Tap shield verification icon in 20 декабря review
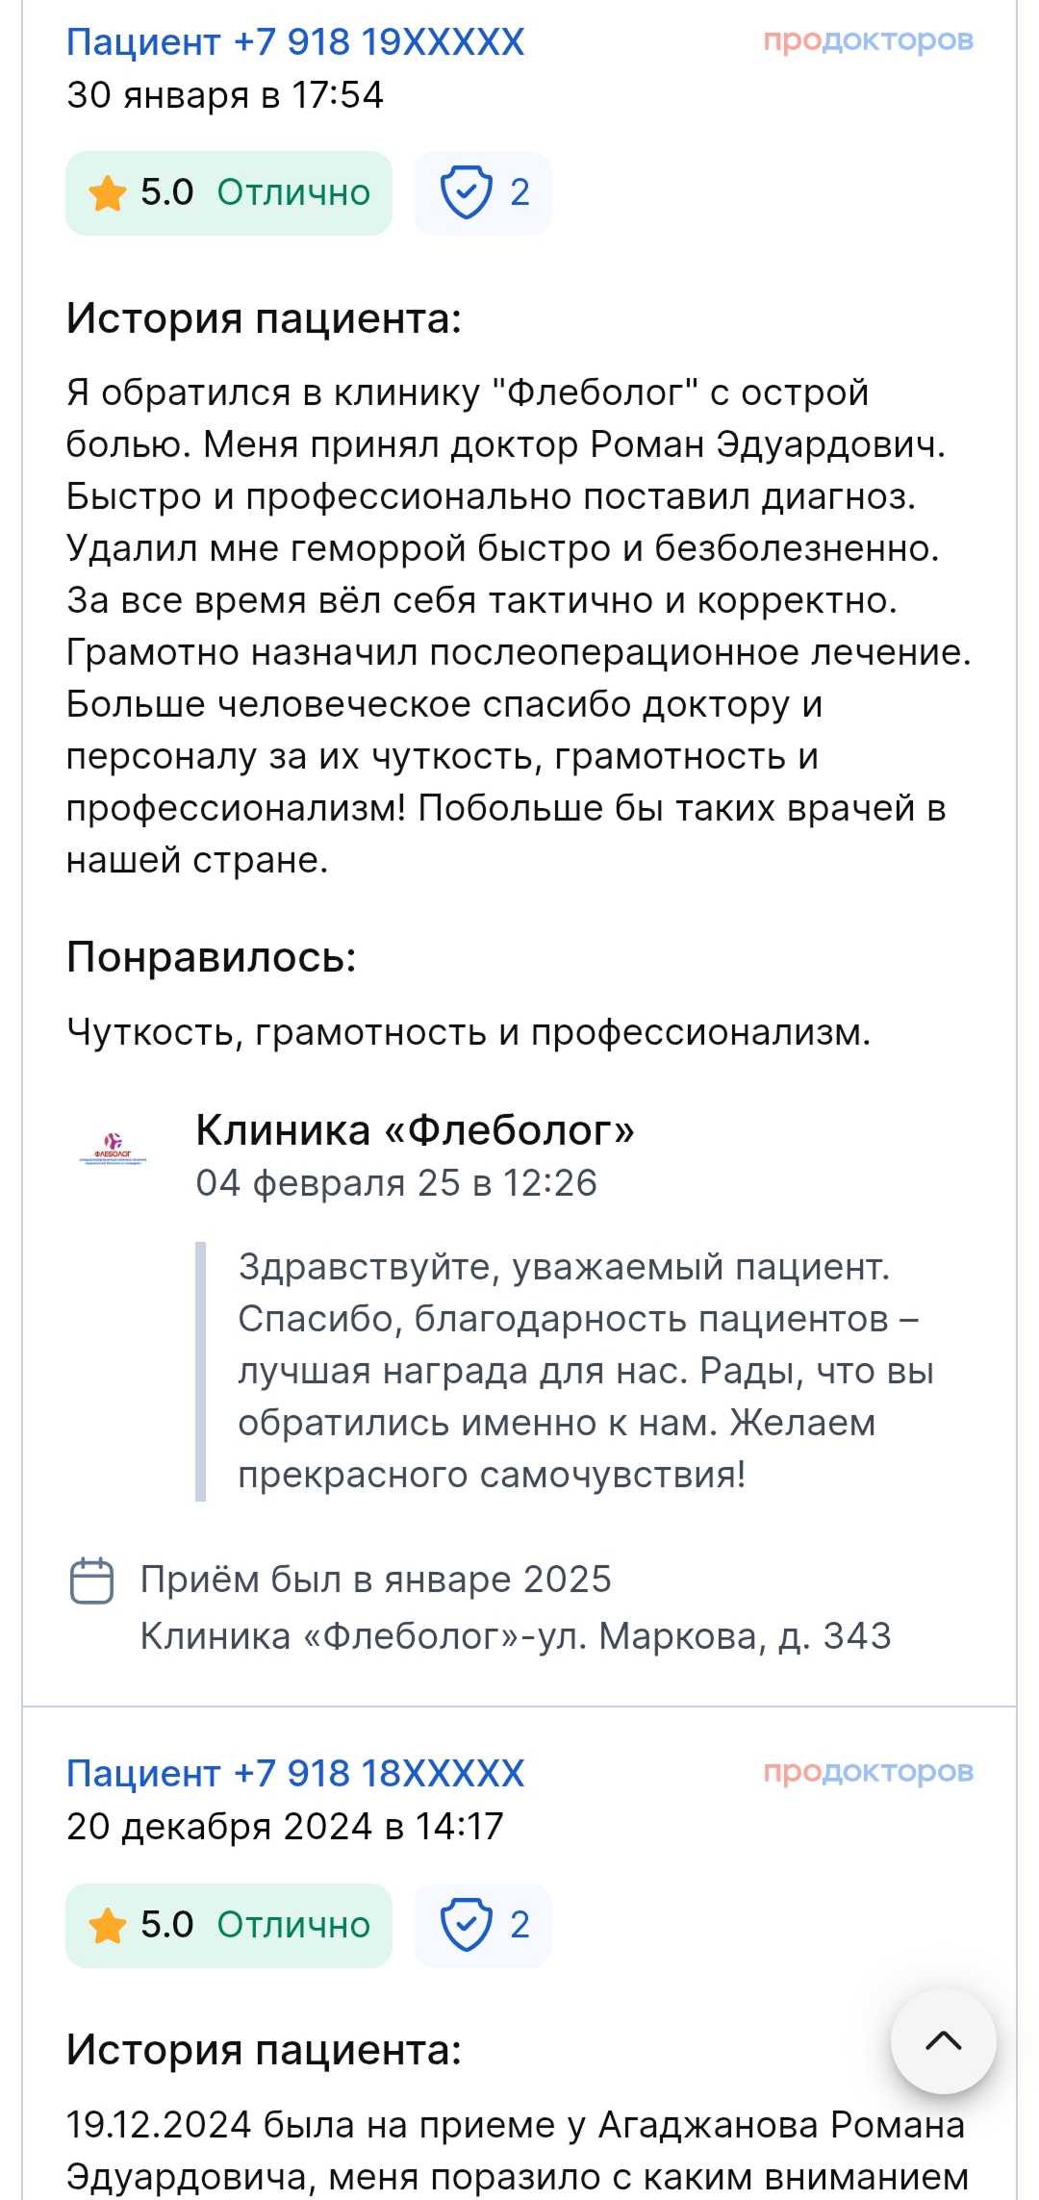 point(467,1924)
